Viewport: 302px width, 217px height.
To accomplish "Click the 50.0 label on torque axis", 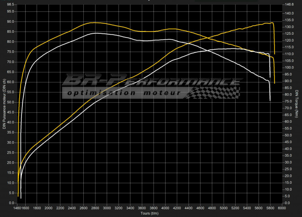I will pos(288,135).
